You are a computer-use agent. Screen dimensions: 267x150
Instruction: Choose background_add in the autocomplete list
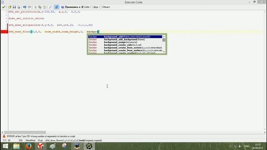pos(125,37)
